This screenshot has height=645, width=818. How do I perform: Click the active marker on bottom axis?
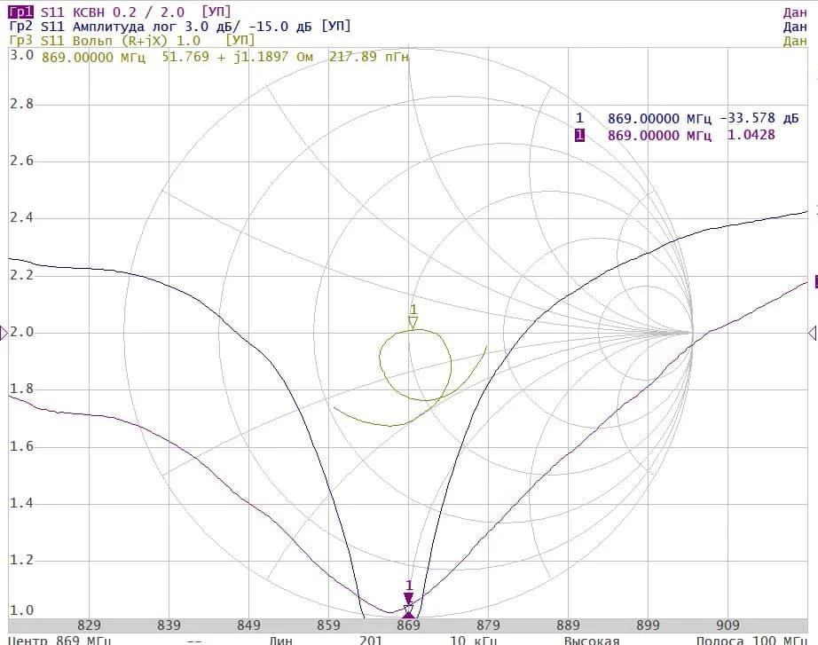(408, 613)
